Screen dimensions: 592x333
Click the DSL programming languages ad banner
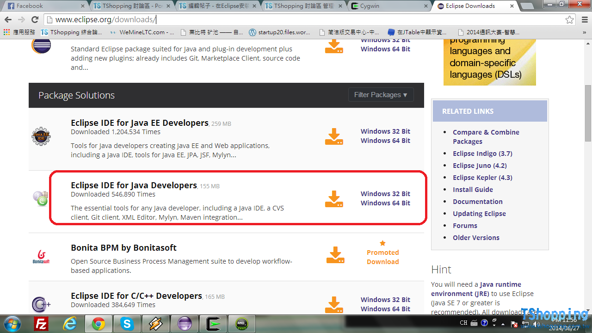489,62
